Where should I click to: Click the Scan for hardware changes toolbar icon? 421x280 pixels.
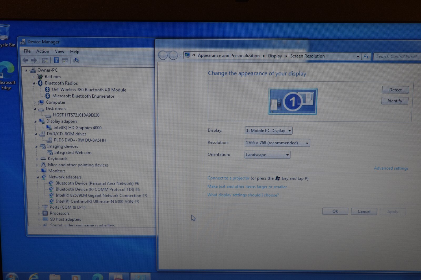(x=76, y=60)
